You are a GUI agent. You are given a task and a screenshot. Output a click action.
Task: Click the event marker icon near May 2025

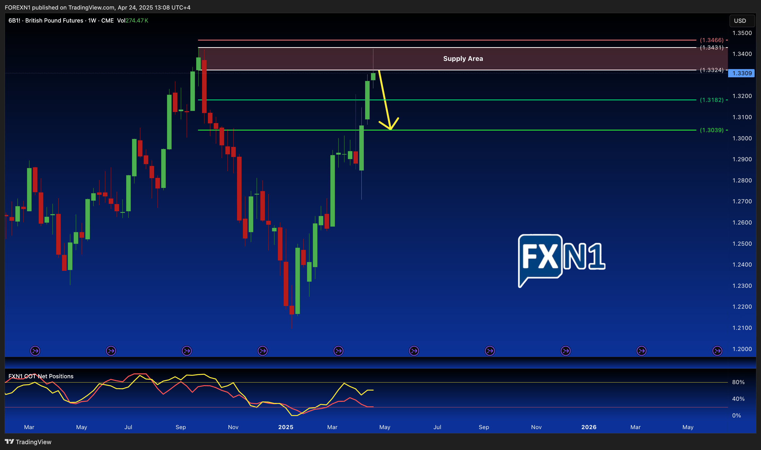pyautogui.click(x=414, y=351)
